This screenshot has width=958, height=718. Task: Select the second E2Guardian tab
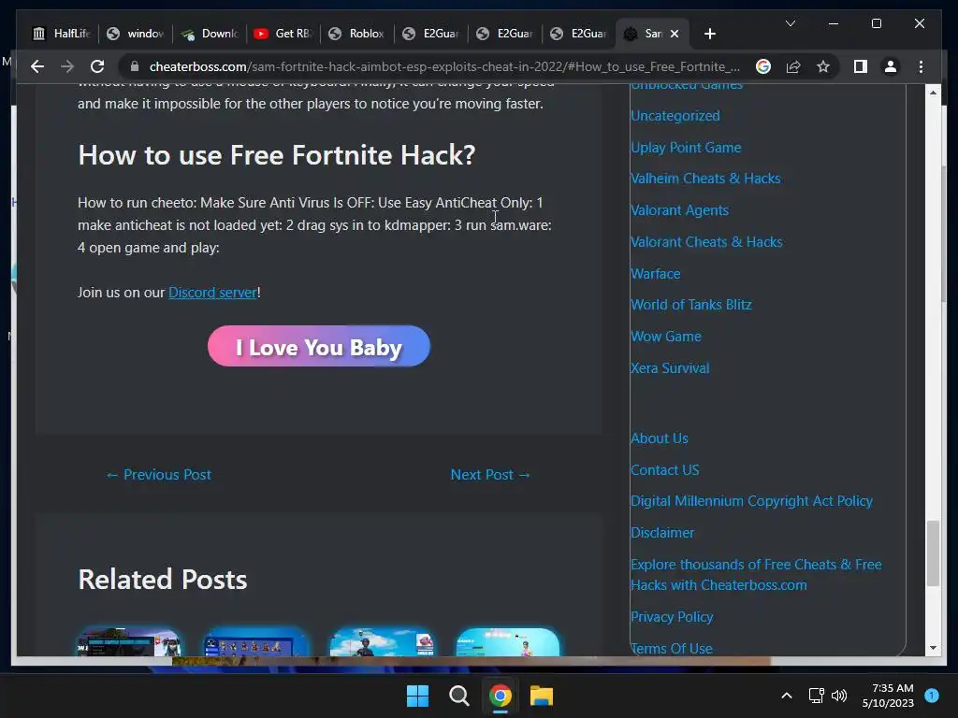pyautogui.click(x=505, y=34)
